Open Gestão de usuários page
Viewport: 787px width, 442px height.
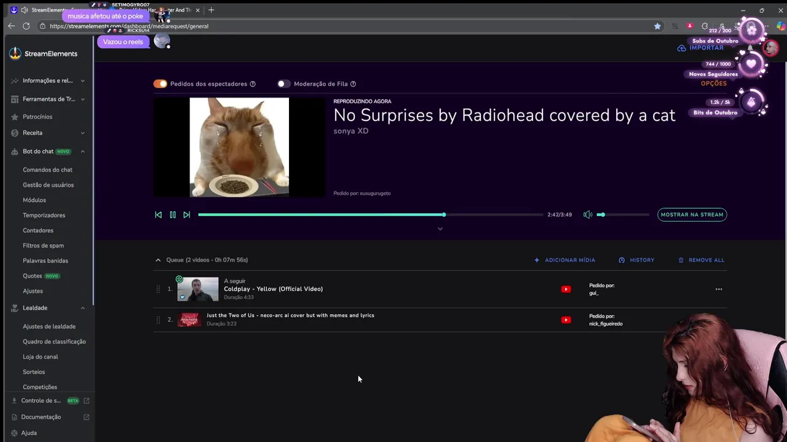[48, 185]
